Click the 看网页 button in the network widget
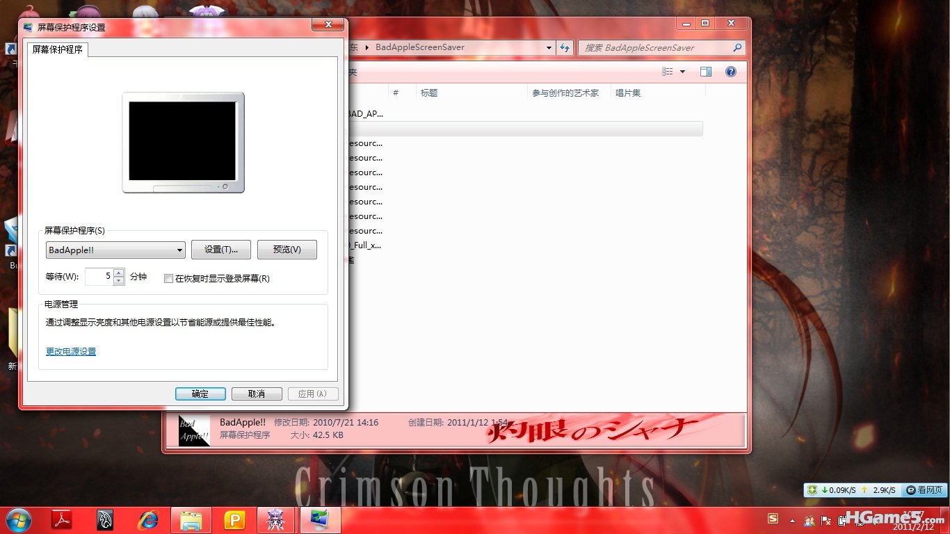 [x=924, y=490]
